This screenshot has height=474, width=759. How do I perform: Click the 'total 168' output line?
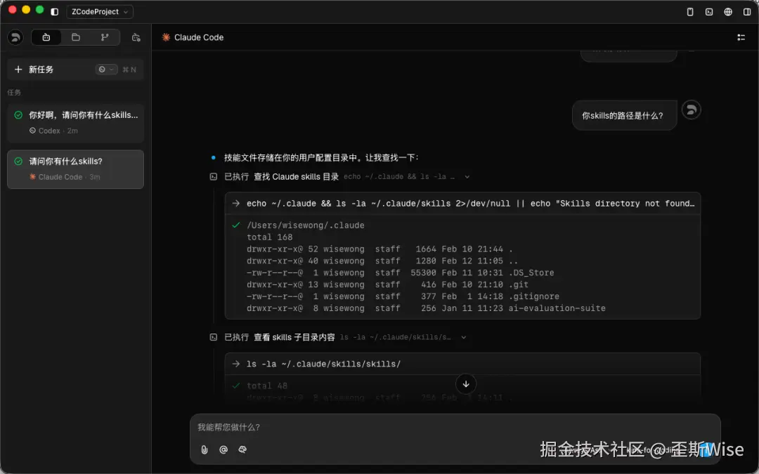[x=270, y=237]
